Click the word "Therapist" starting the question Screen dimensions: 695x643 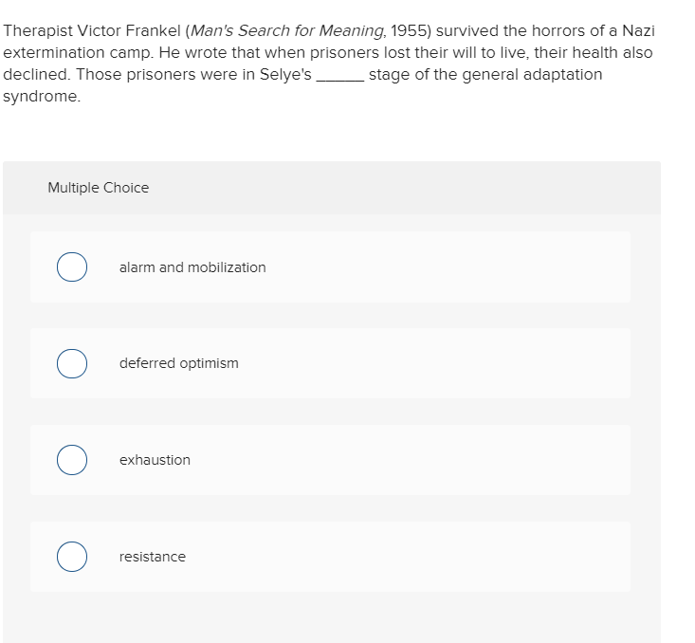click(x=38, y=31)
